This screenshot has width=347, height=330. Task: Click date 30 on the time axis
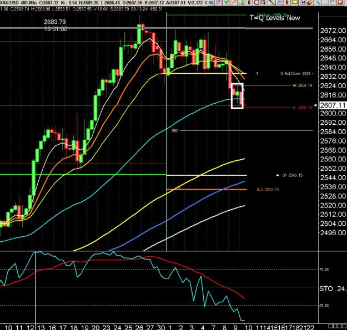pos(161,327)
